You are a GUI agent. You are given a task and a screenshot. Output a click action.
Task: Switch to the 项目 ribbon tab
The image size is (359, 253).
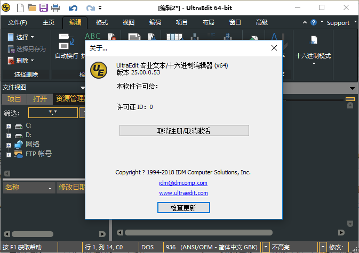point(181,22)
